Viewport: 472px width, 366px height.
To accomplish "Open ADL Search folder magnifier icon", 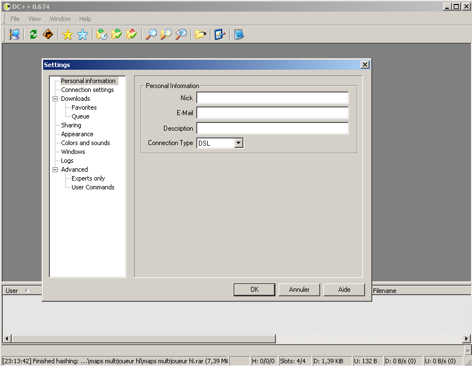I will tap(166, 34).
